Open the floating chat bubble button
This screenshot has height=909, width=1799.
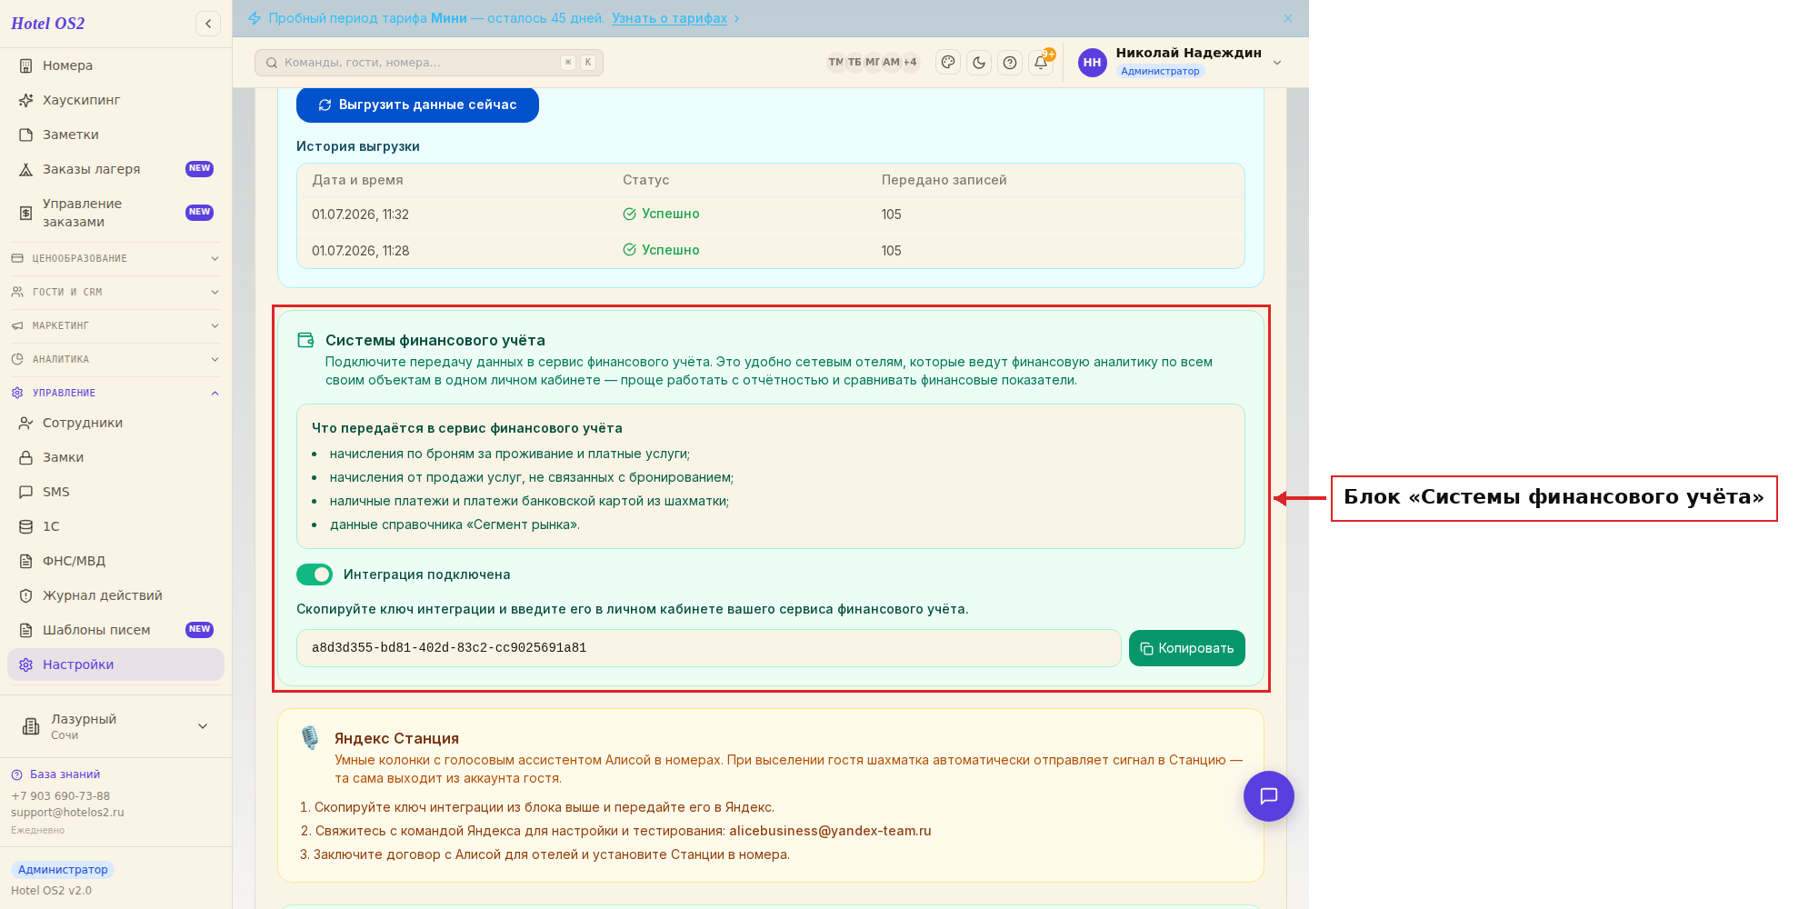pos(1268,796)
